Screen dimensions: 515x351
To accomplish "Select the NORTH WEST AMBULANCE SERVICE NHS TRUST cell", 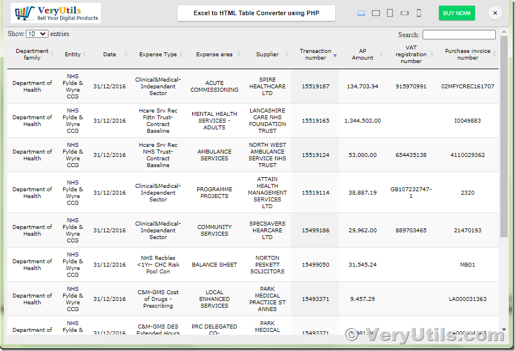I will click(267, 155).
